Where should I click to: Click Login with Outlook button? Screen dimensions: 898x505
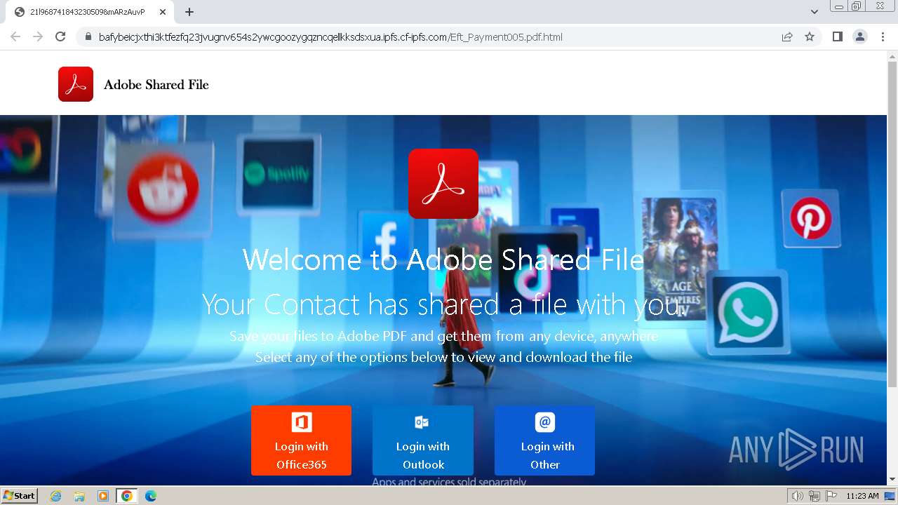coord(423,440)
